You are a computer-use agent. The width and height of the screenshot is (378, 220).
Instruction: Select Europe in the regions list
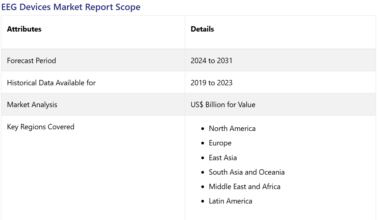tap(220, 143)
